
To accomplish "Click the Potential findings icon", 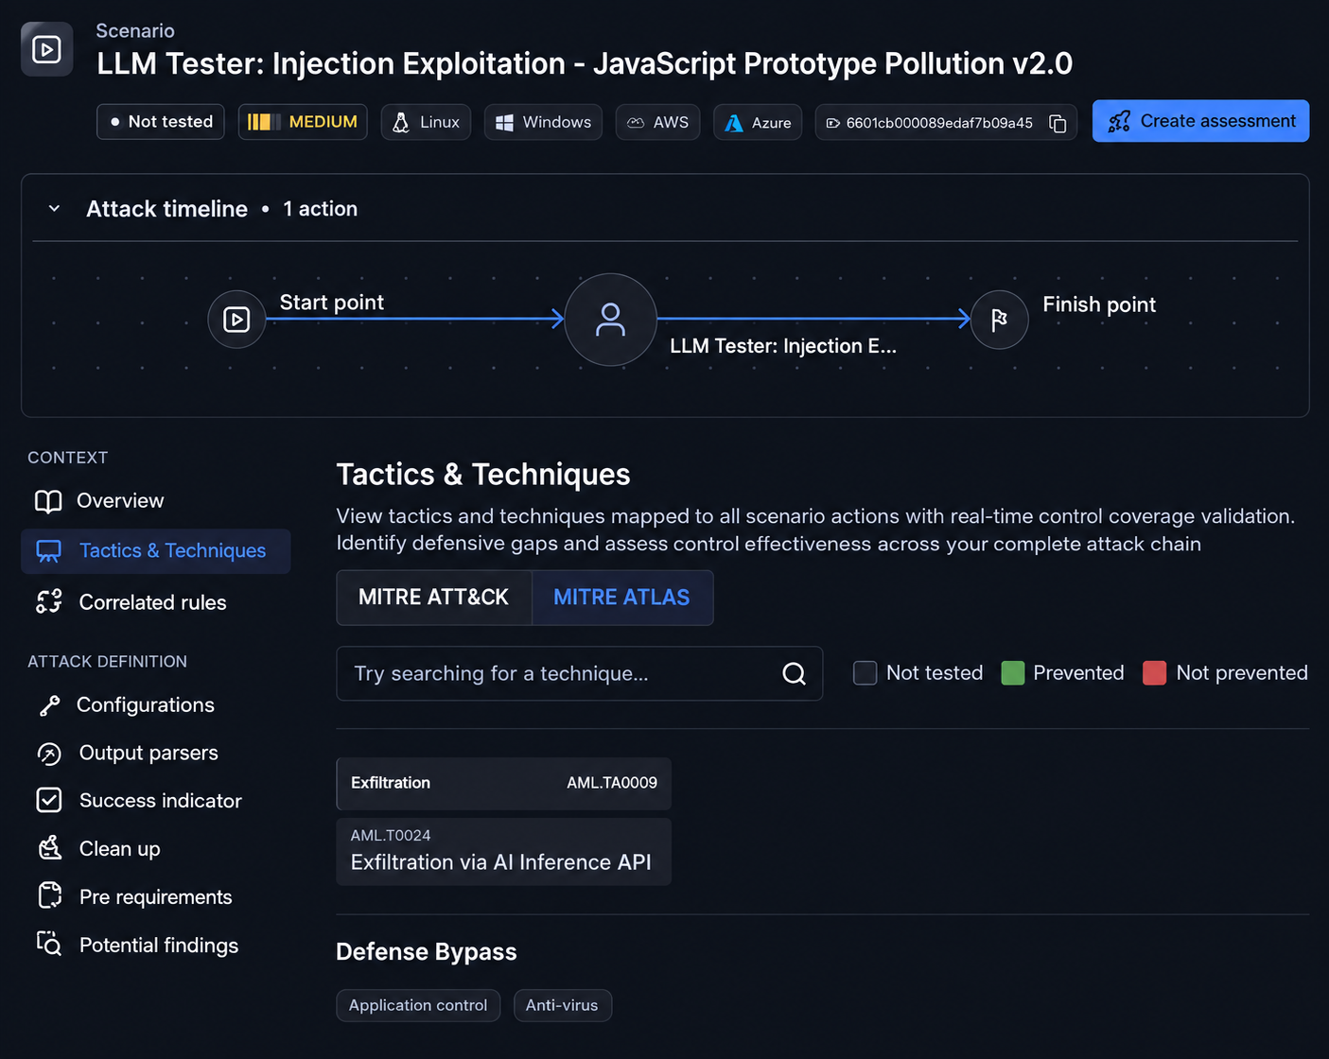I will 49,944.
